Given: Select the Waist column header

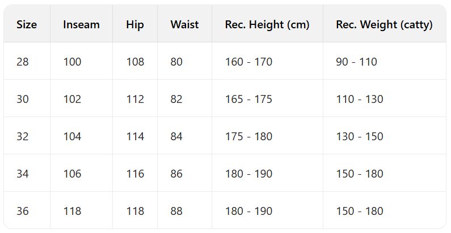Looking at the screenshot, I should tap(184, 24).
